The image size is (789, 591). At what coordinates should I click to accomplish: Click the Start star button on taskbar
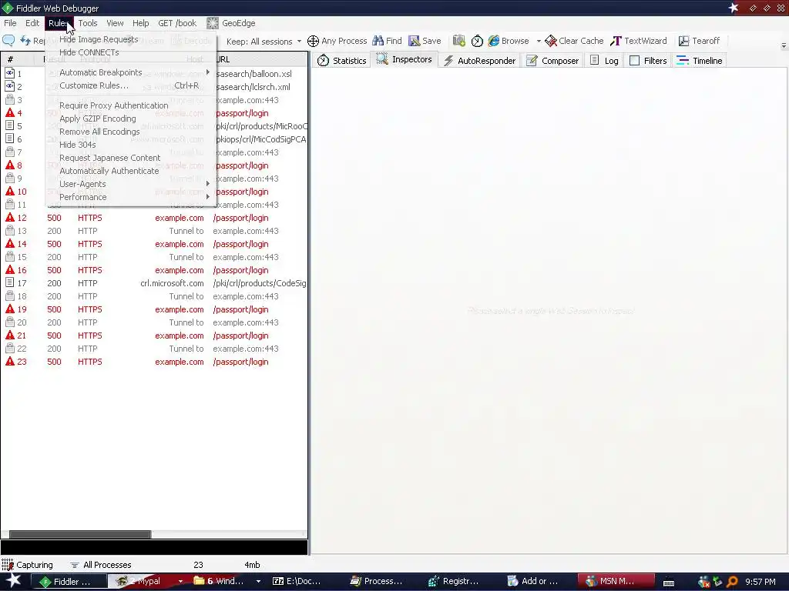[14, 581]
